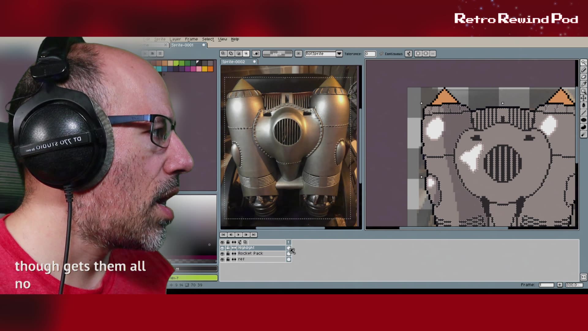Open the Layer menu
Viewport: 588px width, 331px height.
coord(175,39)
